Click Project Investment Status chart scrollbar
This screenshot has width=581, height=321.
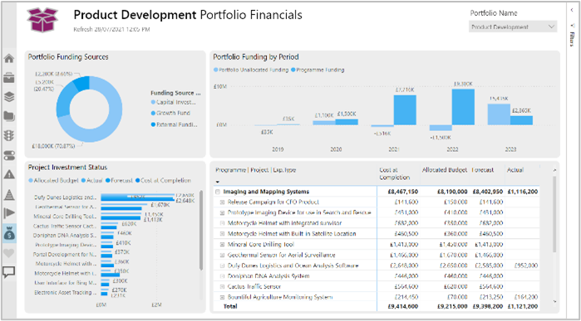(x=201, y=230)
